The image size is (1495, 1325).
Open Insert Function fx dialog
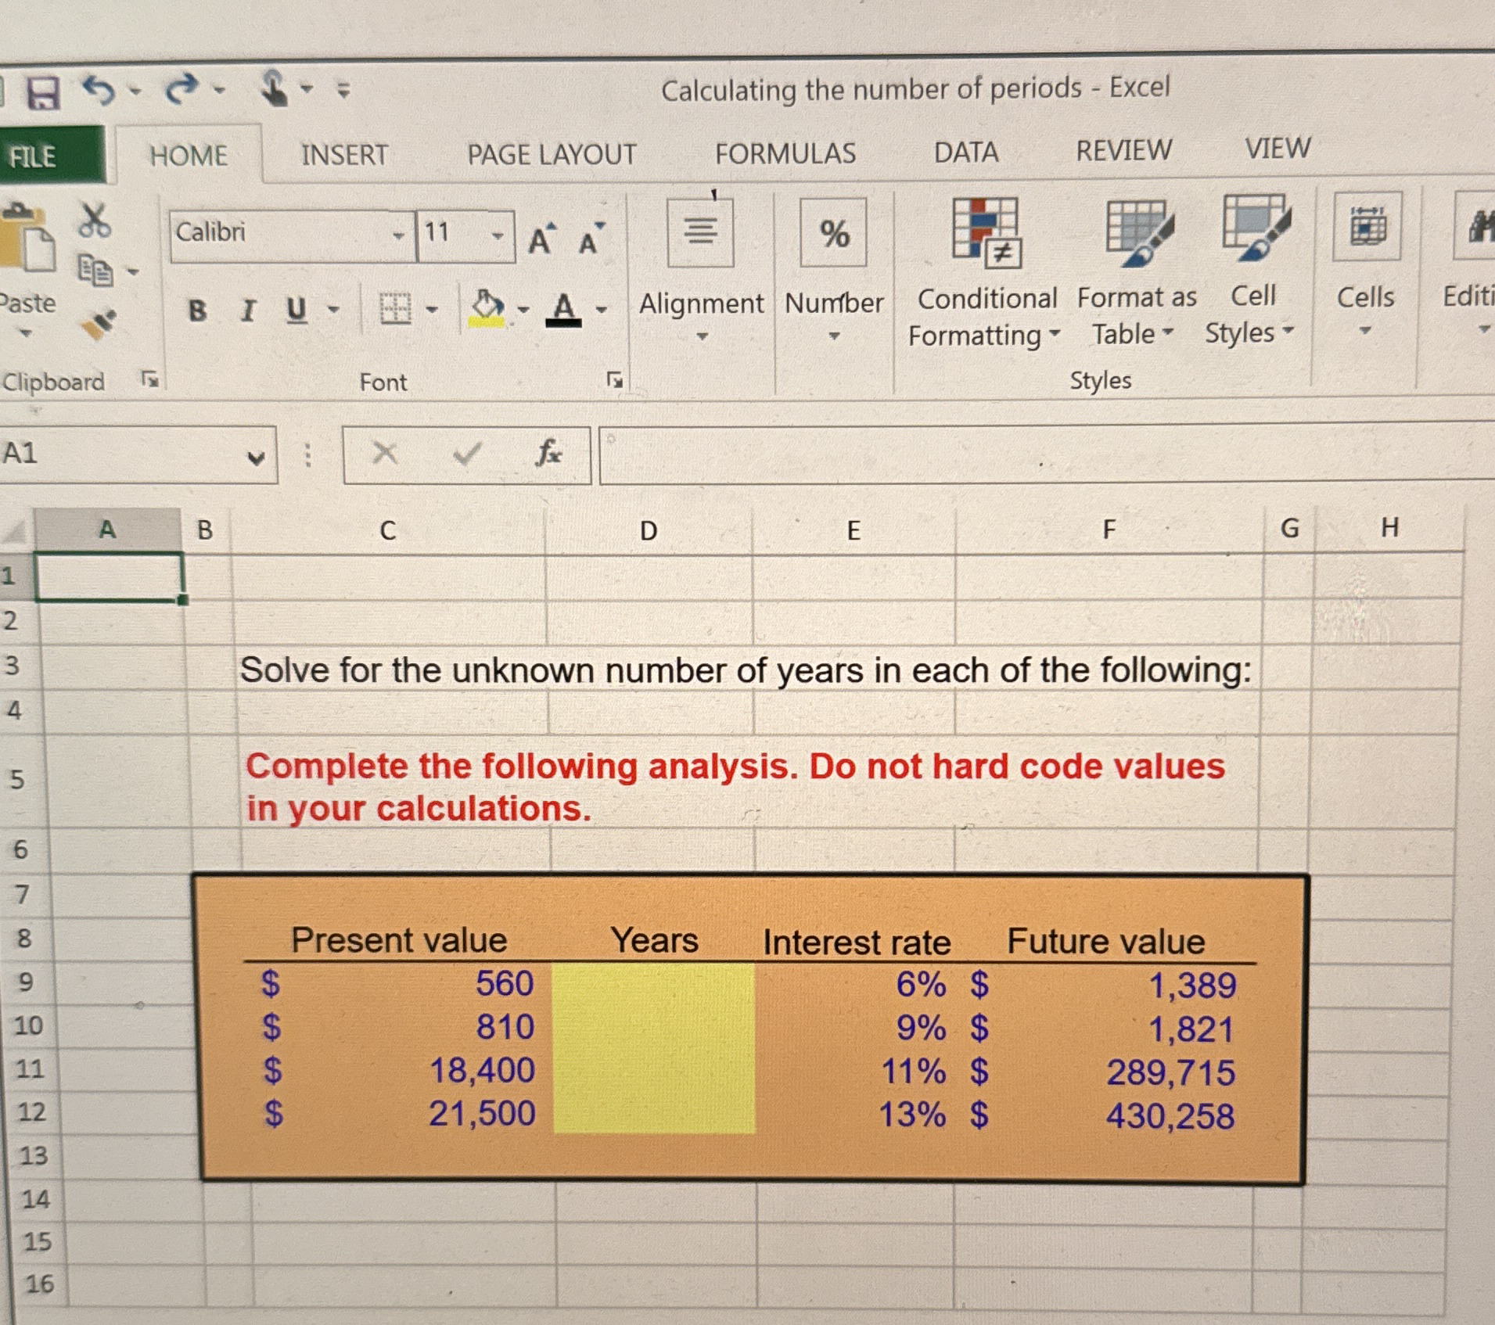click(548, 453)
